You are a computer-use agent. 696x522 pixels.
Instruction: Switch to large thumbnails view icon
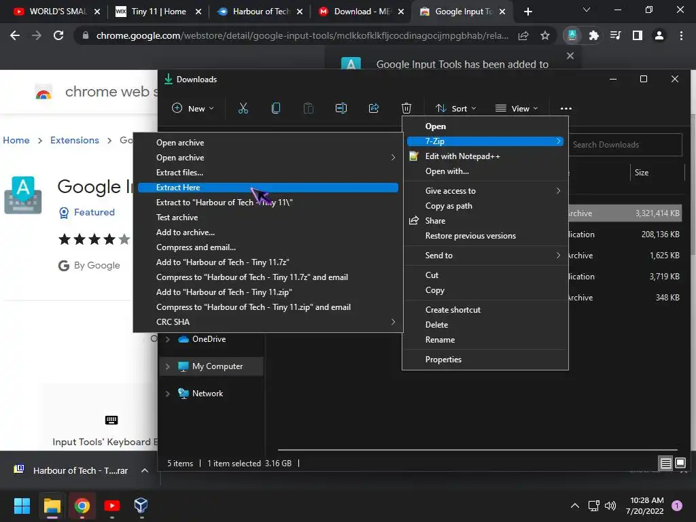[680, 464]
